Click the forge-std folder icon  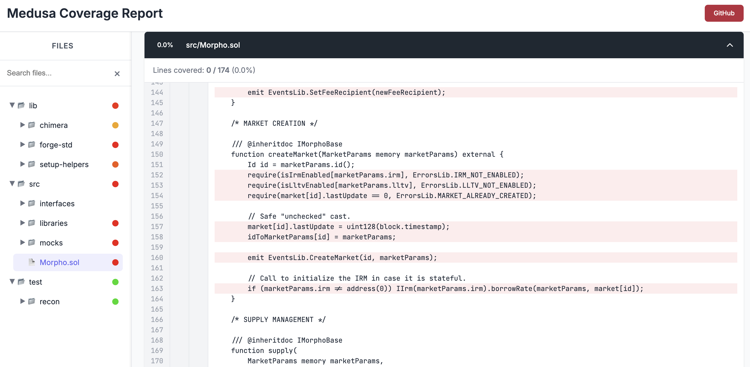[32, 145]
